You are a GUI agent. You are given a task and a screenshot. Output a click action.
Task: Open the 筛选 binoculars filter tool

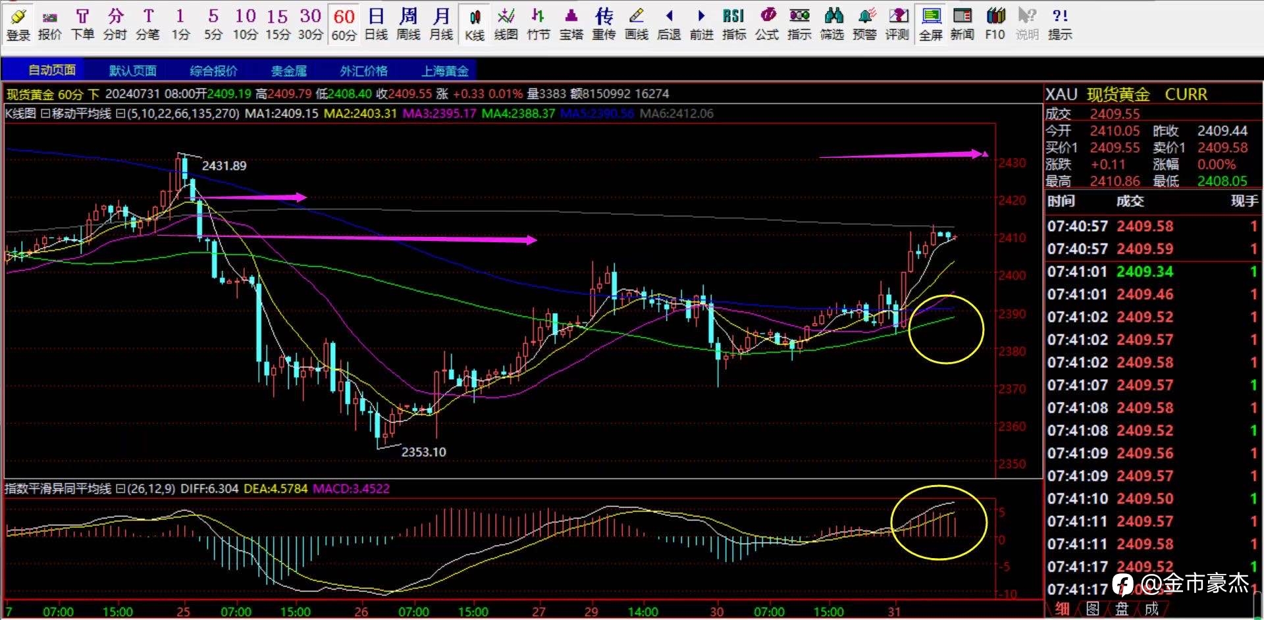(x=831, y=24)
